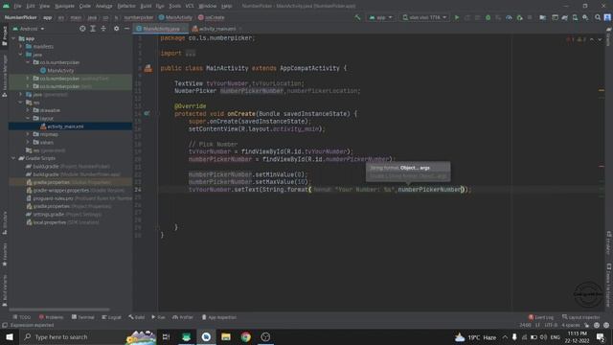The image size is (613, 345).
Task: Switch to the activity_main.xml editor tab
Action: click(216, 29)
